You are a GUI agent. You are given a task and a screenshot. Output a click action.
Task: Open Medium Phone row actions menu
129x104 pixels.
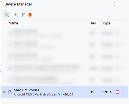point(124,92)
